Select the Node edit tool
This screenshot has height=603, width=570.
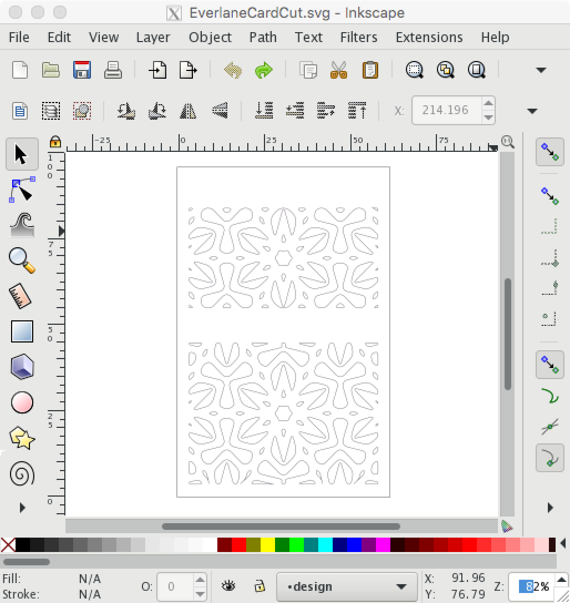pyautogui.click(x=22, y=190)
